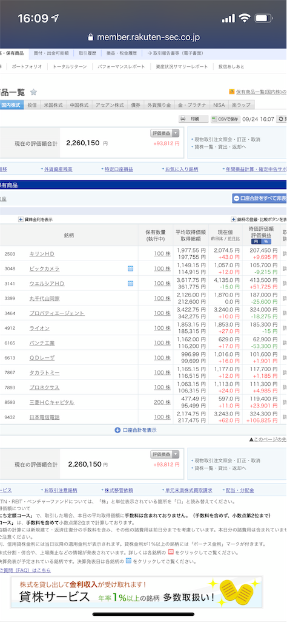
Task: Open the ライオン stock link
Action: (39, 328)
